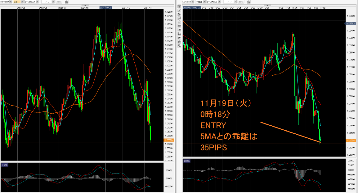Open the 4-hour timeframe dropdown in right chart
358x193 pixels.
(x=204, y=2)
